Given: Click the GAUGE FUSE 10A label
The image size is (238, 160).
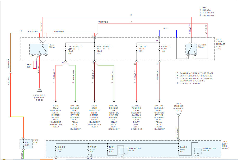Looking at the screenshot, I should tap(183, 149).
